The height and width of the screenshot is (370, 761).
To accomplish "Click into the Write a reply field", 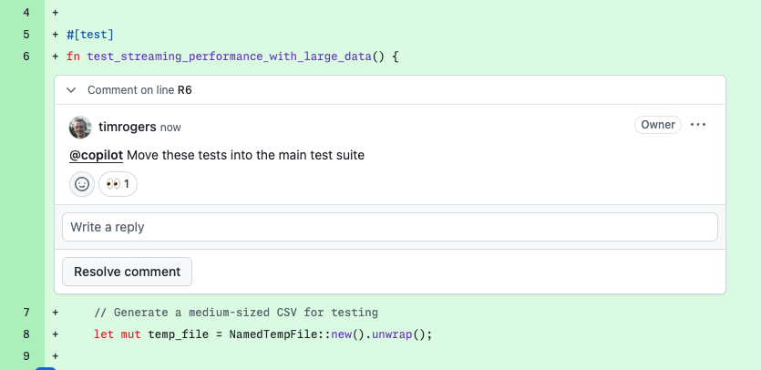I will click(x=389, y=227).
